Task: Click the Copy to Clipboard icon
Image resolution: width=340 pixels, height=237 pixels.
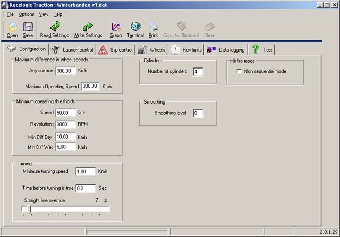Action: (181, 27)
